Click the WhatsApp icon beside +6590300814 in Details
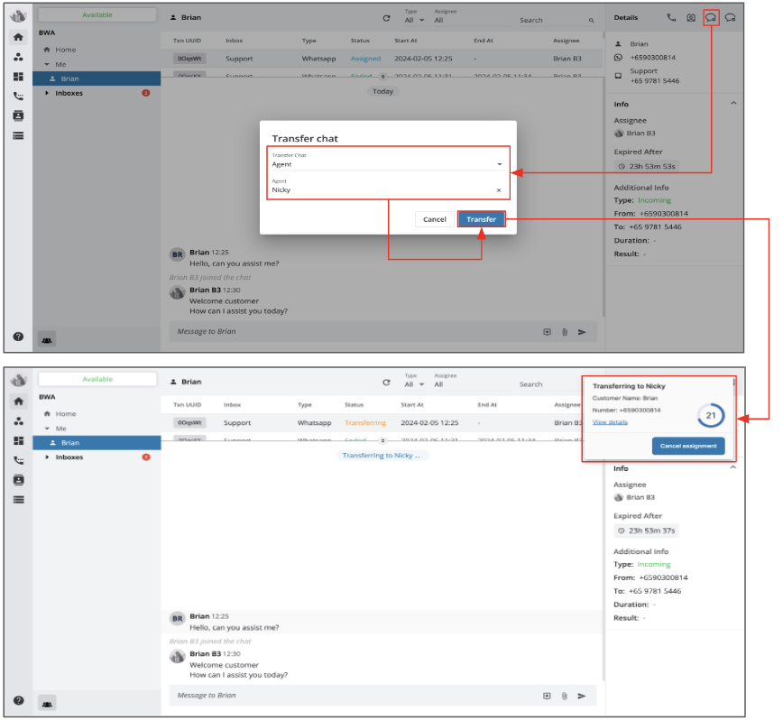The width and height of the screenshot is (783, 720). pos(618,58)
